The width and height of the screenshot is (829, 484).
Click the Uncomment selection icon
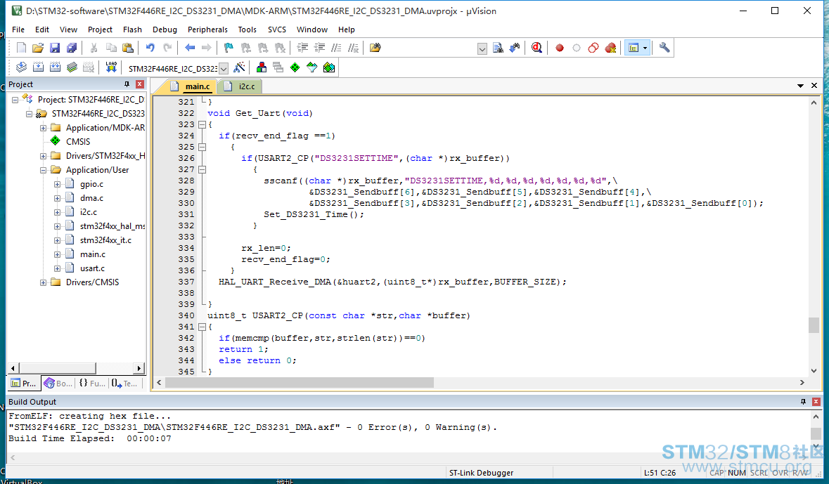pyautogui.click(x=353, y=48)
